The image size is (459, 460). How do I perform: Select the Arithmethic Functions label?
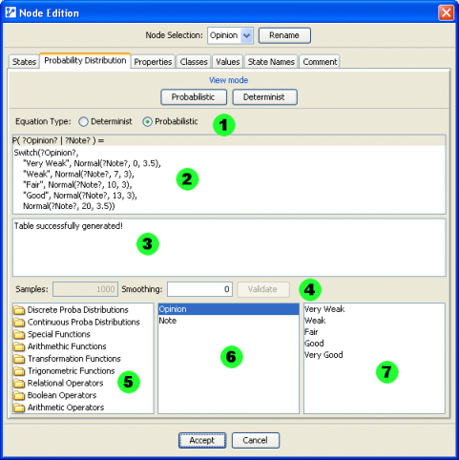tap(67, 346)
